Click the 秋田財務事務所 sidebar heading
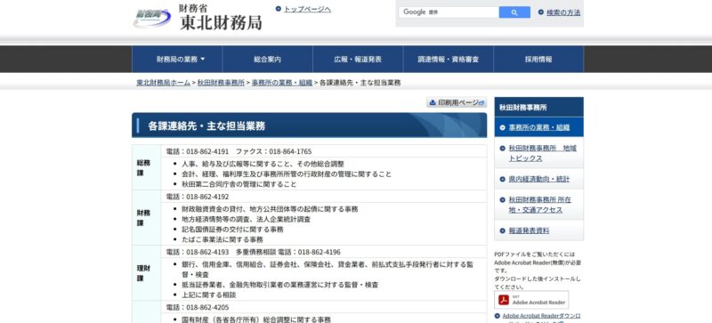Viewport: 712px width, 323px height. click(x=539, y=107)
